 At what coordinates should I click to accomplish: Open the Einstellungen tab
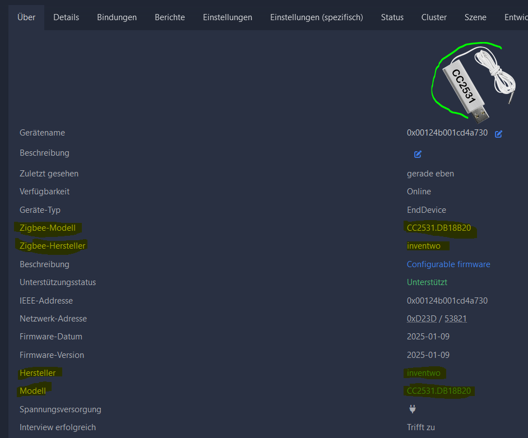click(x=228, y=17)
